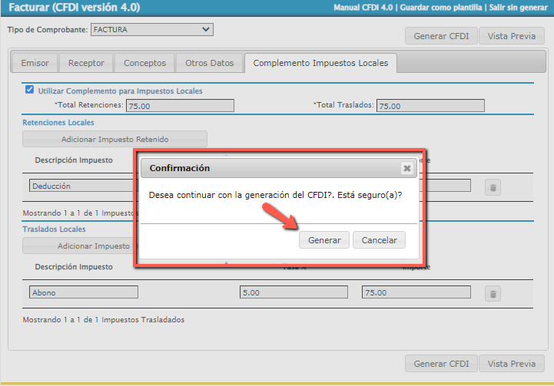Delete the Deducción retained tax row
Screen dimensions: 554x386
click(493, 186)
